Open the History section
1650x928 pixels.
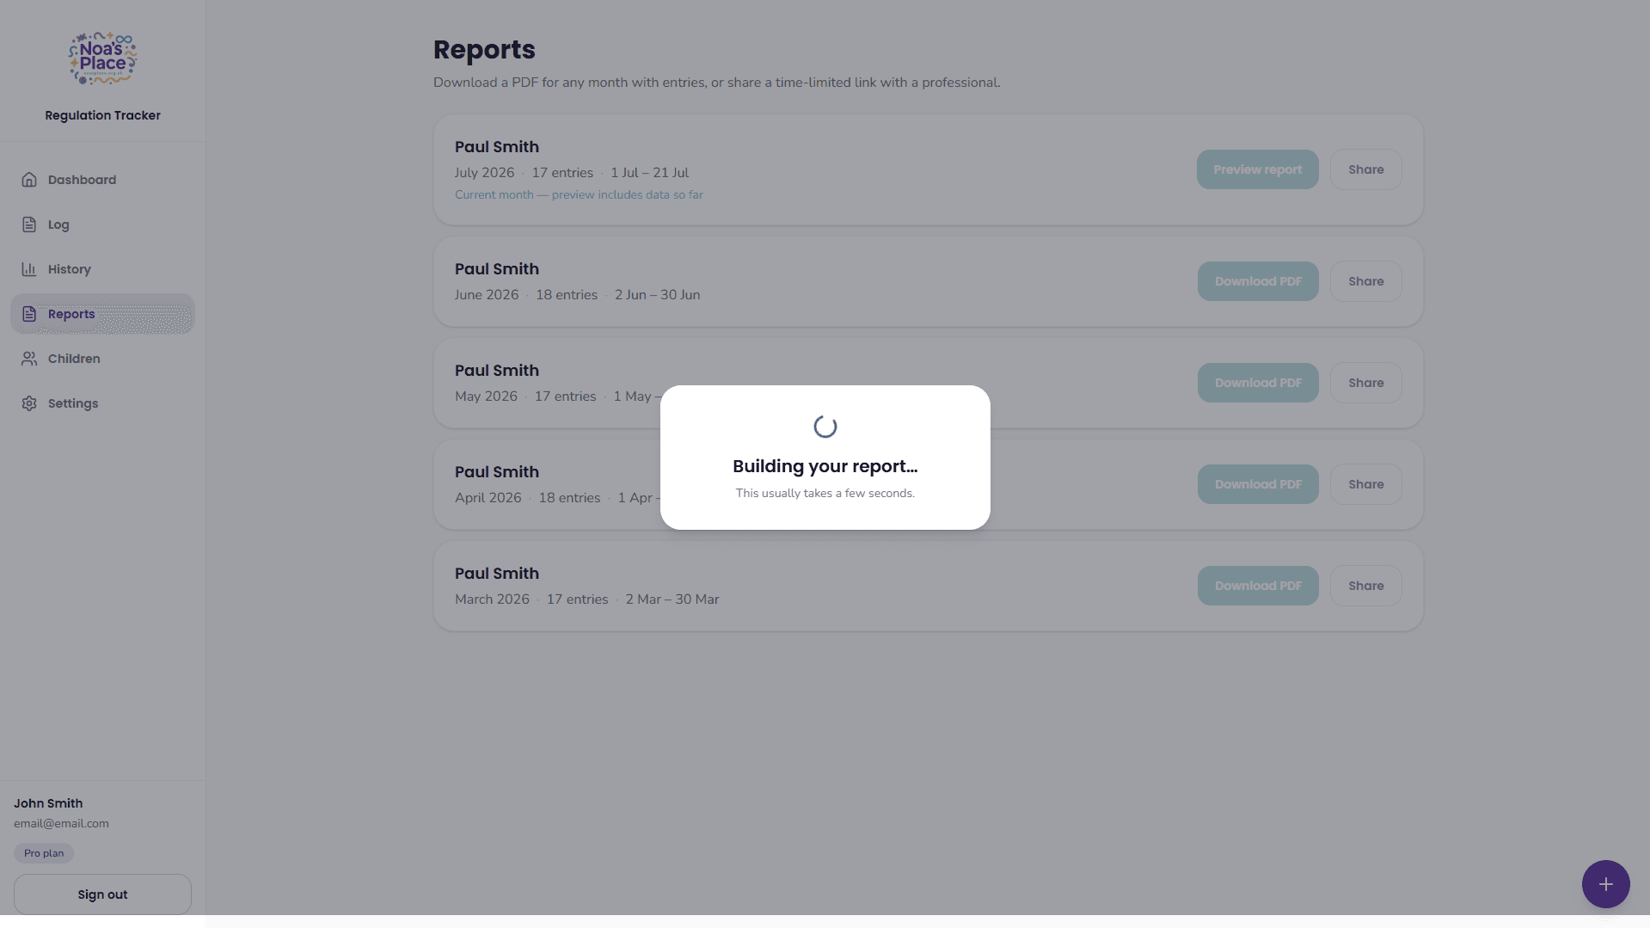[x=102, y=269]
